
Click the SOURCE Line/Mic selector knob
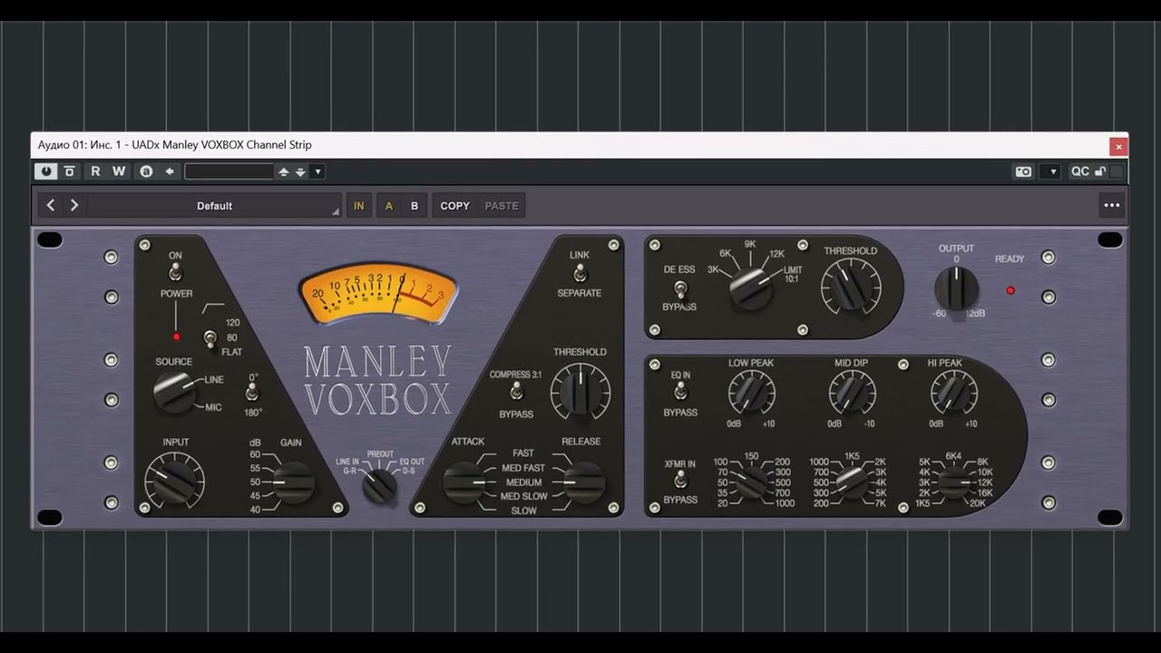coord(174,392)
